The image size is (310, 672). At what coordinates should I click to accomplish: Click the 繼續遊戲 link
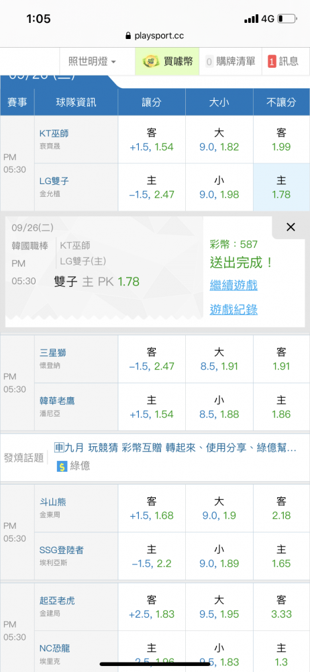[x=234, y=285]
